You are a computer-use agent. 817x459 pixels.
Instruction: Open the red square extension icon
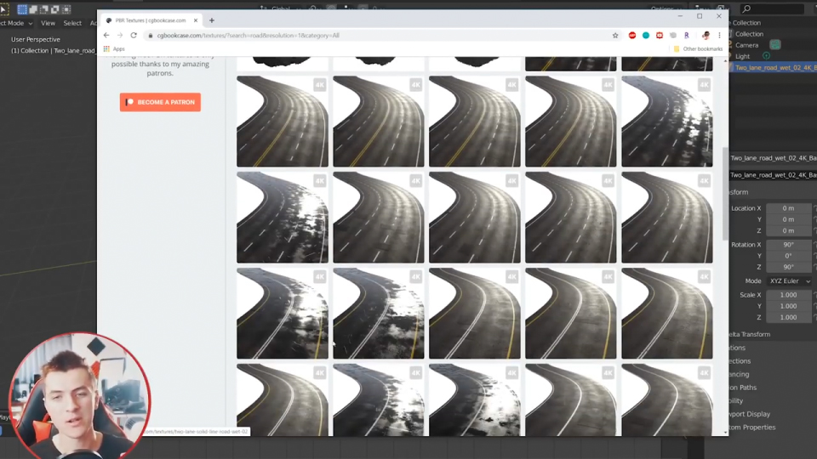tap(659, 36)
